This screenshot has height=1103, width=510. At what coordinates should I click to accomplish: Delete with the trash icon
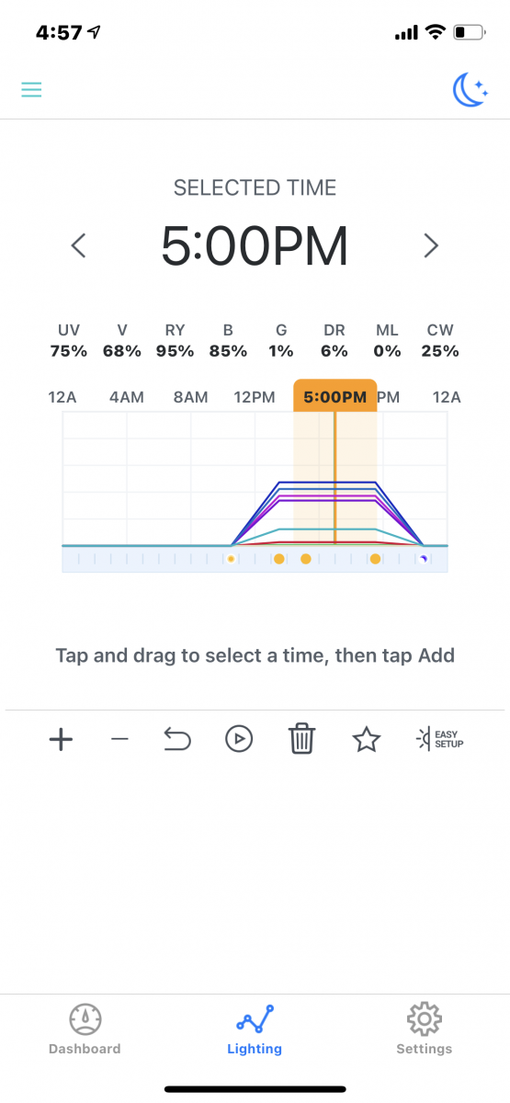(302, 738)
